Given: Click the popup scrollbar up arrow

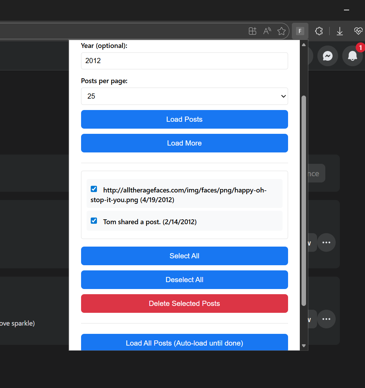Looking at the screenshot, I should pyautogui.click(x=304, y=45).
